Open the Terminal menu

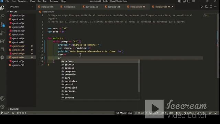coord(54,1)
